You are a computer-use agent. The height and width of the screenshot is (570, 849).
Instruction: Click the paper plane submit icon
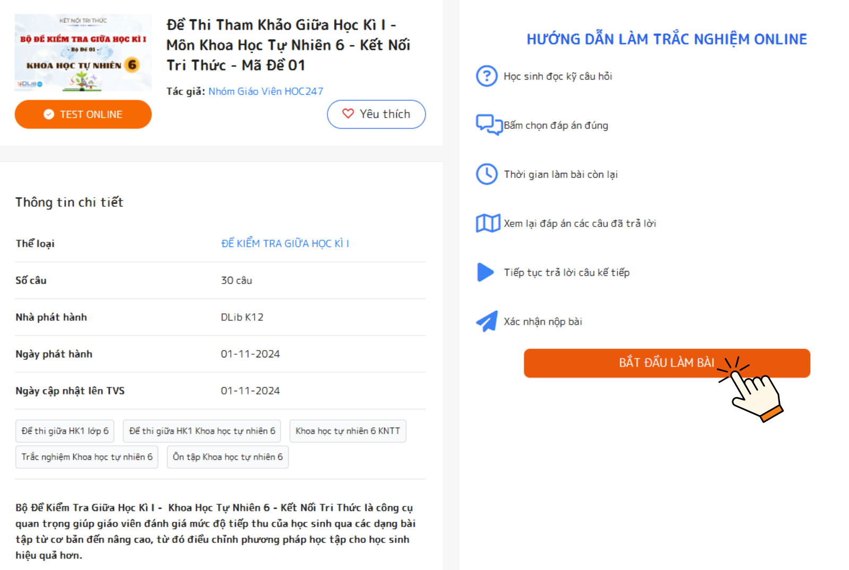[487, 321]
